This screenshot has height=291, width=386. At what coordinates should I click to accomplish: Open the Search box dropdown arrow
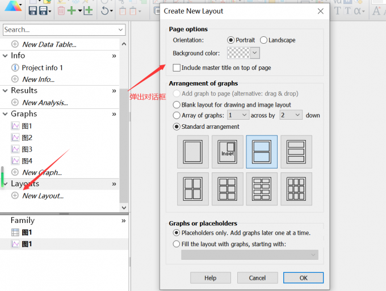120,29
